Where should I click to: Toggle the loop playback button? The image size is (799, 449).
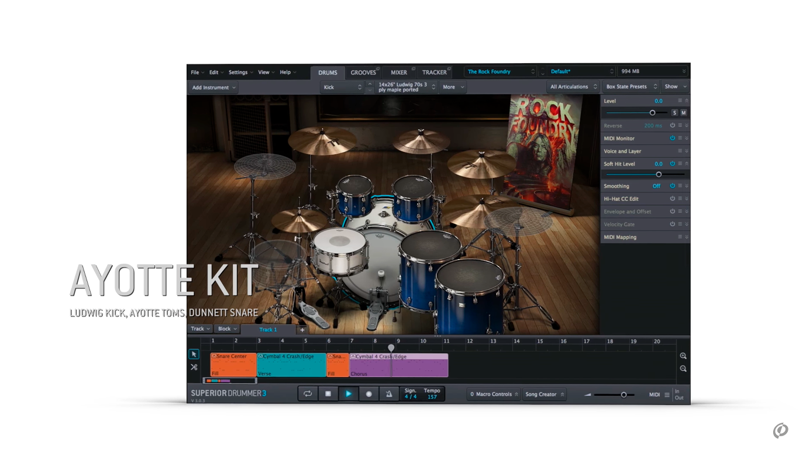coord(308,394)
